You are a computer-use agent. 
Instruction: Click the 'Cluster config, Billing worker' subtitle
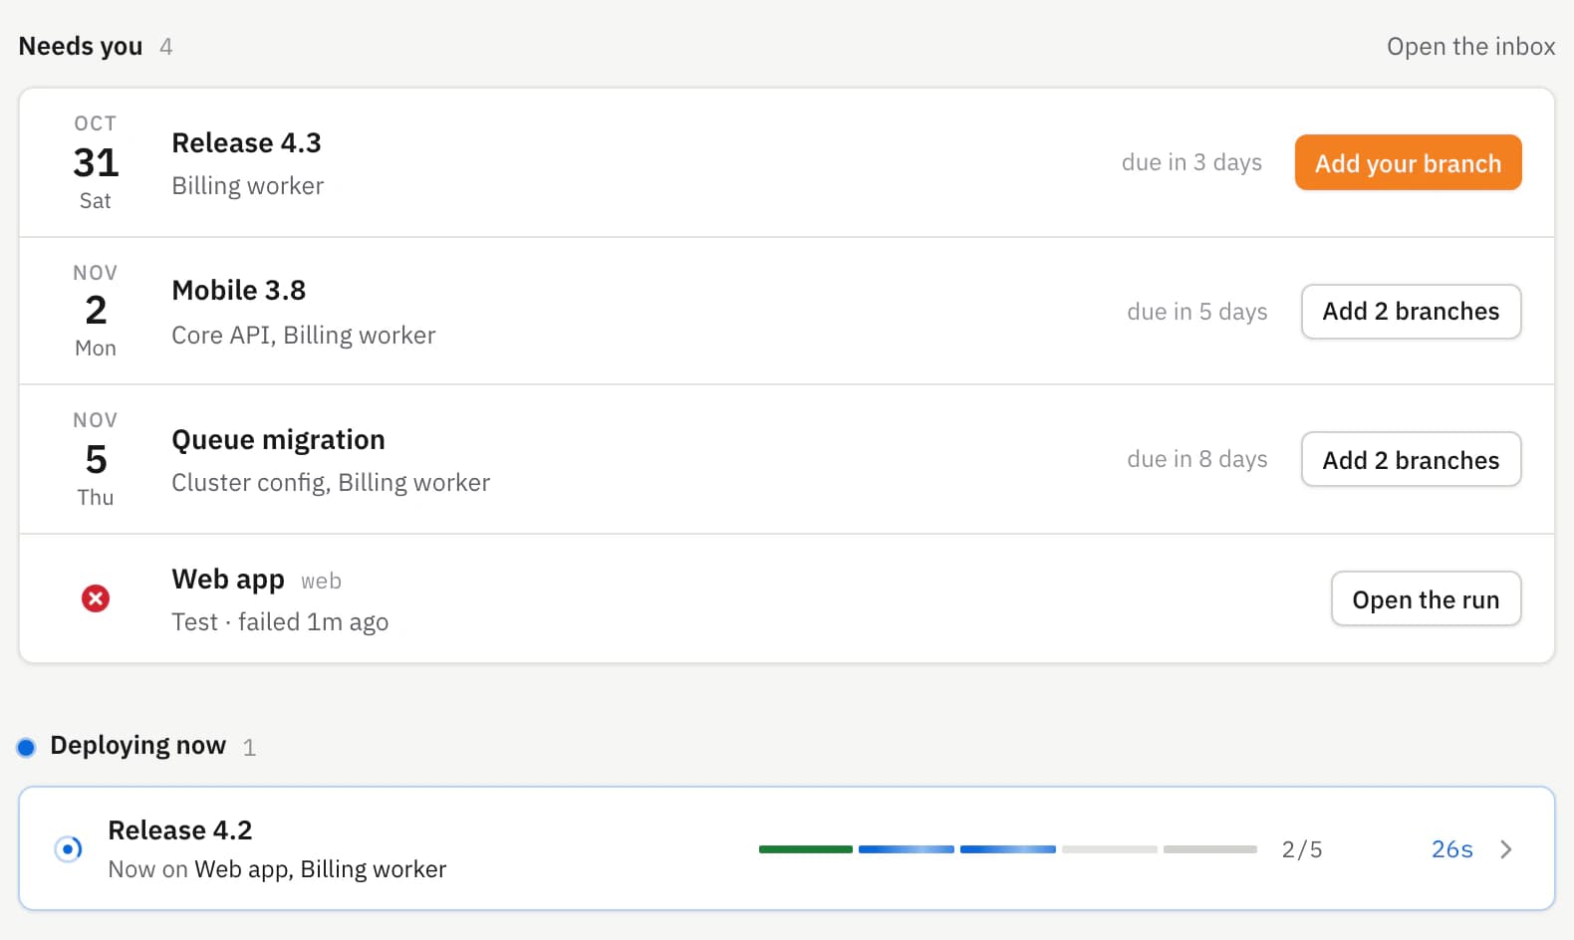coord(331,483)
